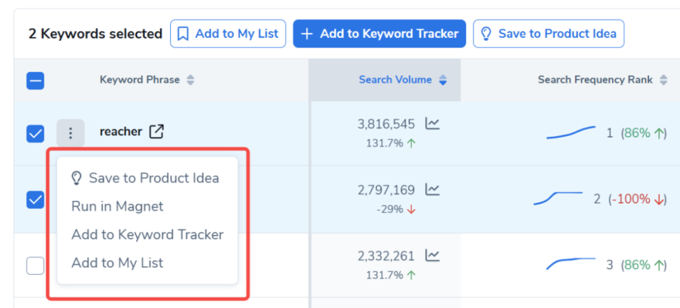
Task: Toggle the select-all header checkbox
Action: pos(35,80)
